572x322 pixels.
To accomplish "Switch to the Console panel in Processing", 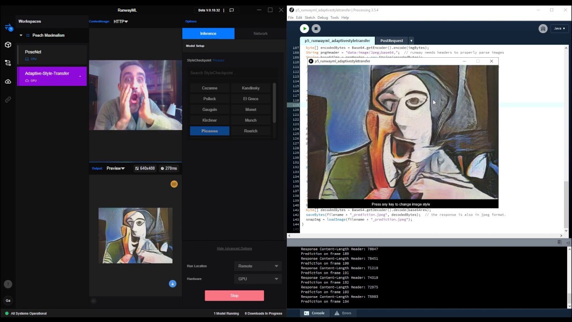I will pos(314,313).
